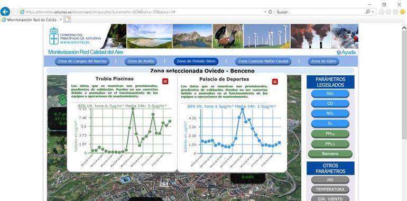407x201 pixels.
Task: Choose the TEMPERATURA parameter button
Action: [330, 189]
